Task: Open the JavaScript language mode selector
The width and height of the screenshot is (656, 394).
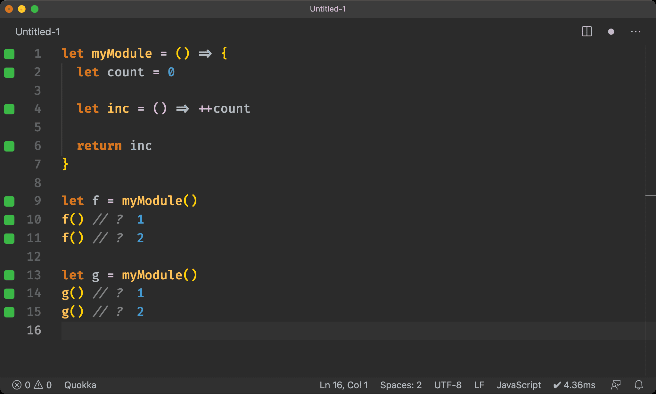Action: pyautogui.click(x=518, y=385)
